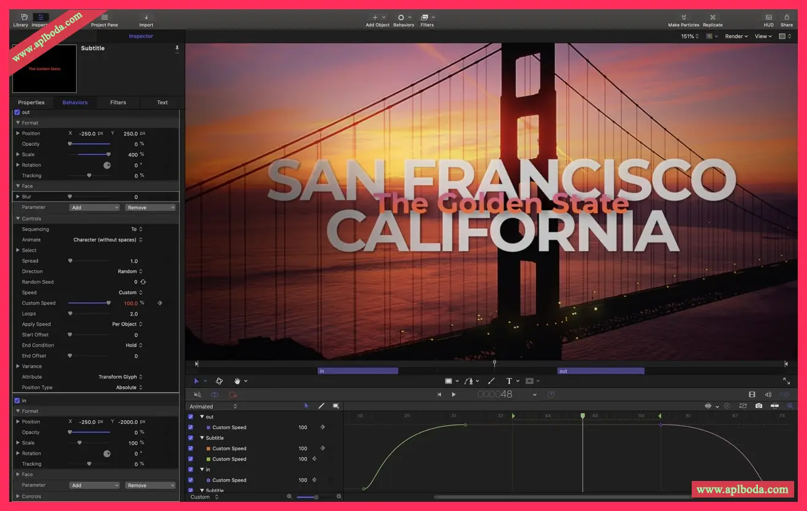Select the hand pan tool
The image size is (807, 511).
(x=237, y=381)
